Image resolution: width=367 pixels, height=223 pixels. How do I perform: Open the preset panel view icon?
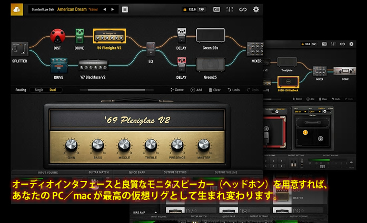tap(216, 9)
